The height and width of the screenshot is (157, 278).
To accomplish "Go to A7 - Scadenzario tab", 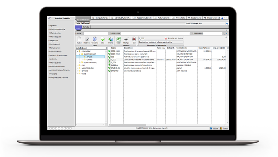I will coord(194,18).
